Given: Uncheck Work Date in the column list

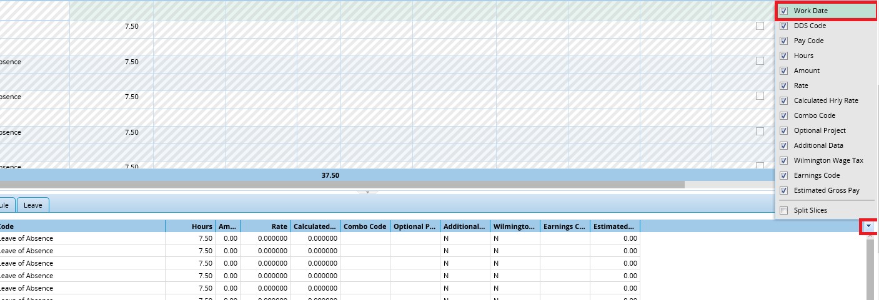Looking at the screenshot, I should click(784, 11).
